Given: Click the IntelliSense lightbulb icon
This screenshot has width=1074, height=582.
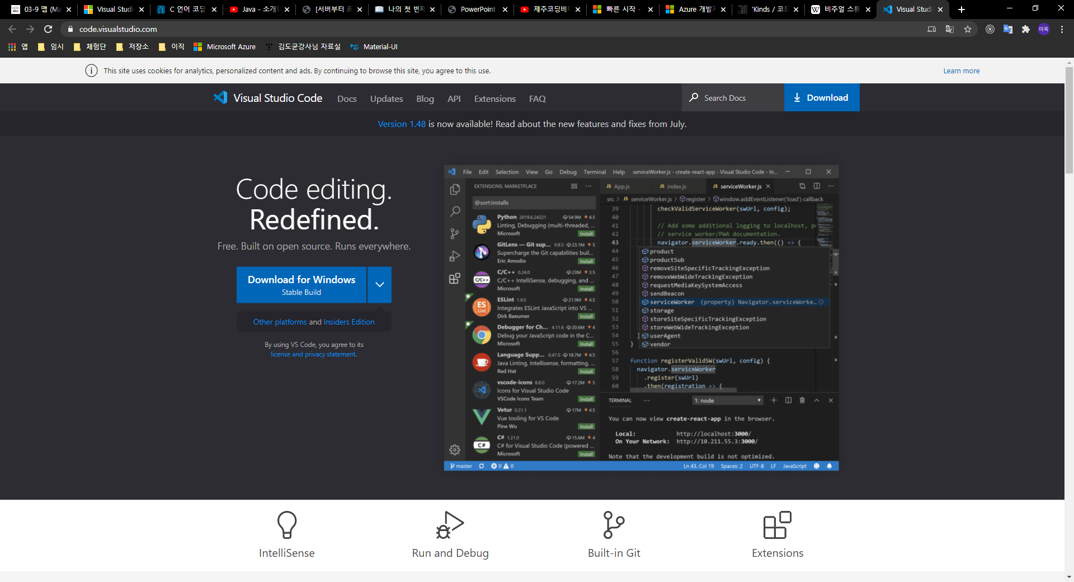Looking at the screenshot, I should pyautogui.click(x=287, y=525).
